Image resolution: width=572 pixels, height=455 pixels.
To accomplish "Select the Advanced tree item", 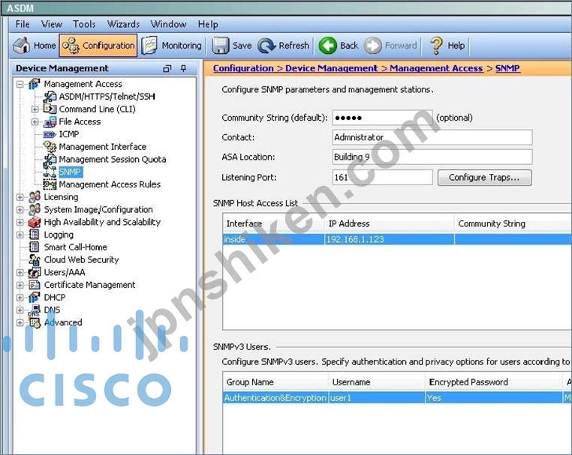I will (x=63, y=322).
